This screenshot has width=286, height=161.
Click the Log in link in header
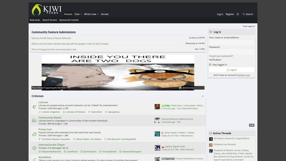click(220, 14)
